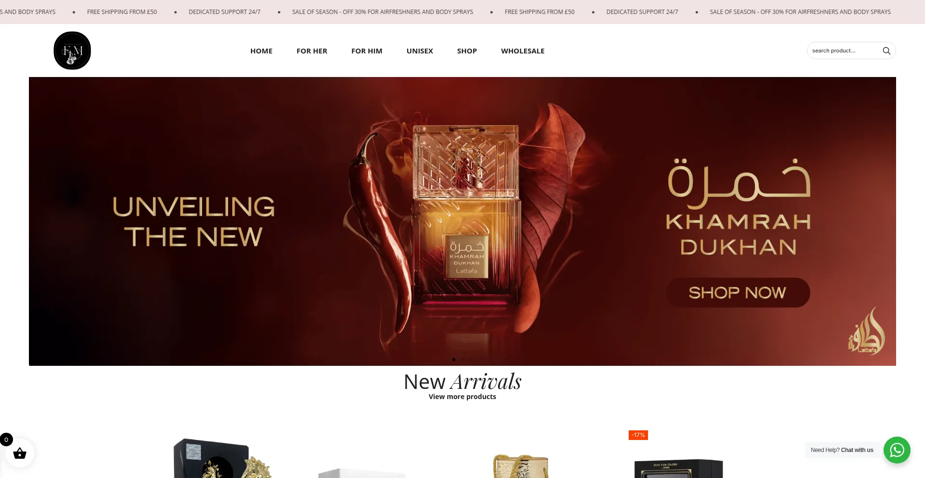Viewport: 925px width, 478px height.
Task: Click the cart item count badge
Action: 6,439
